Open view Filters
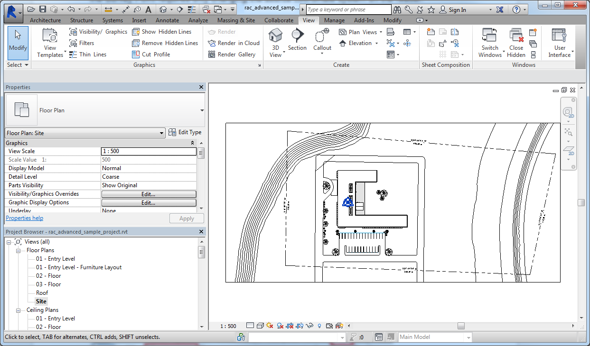This screenshot has width=590, height=346. tap(82, 43)
